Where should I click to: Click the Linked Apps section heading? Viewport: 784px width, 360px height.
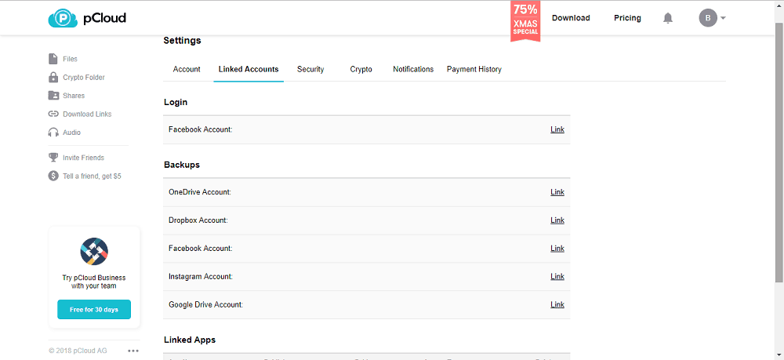[x=190, y=340]
